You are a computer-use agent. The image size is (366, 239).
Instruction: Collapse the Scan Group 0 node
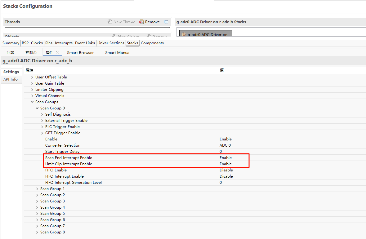(x=37, y=108)
